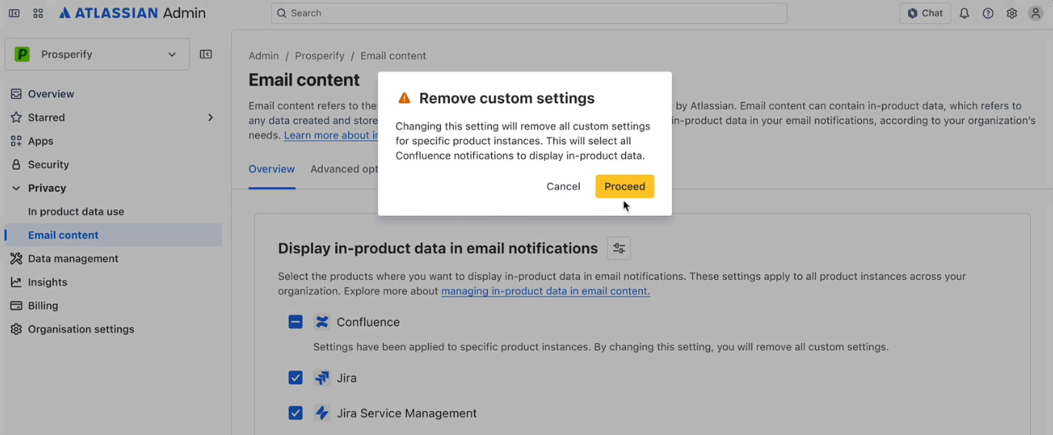Click the orange warning icon in the dialog
Image resolution: width=1053 pixels, height=435 pixels.
(404, 99)
